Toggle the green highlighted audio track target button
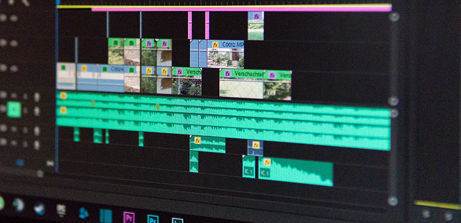Screen dimensions: 461x223 coord(14,110)
